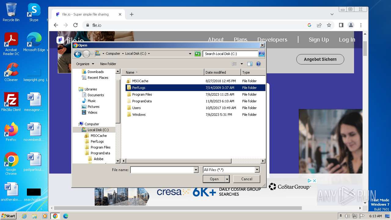Click Chrome reload page icon
Screen dimensions: 391x220
75,25
